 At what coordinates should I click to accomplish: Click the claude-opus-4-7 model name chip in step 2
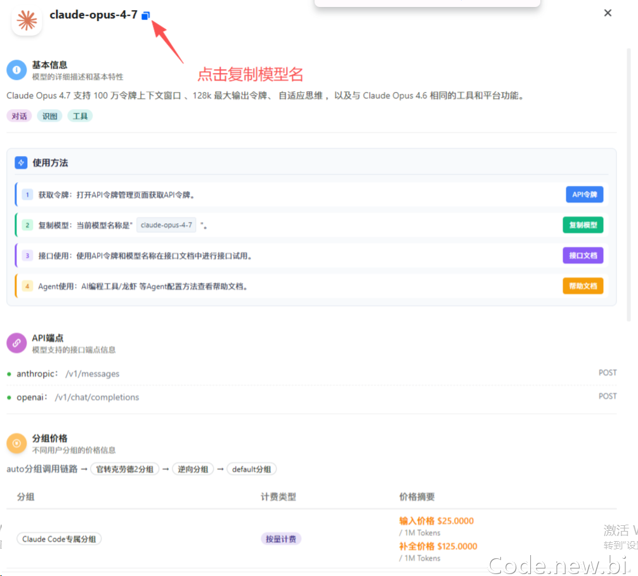point(166,225)
